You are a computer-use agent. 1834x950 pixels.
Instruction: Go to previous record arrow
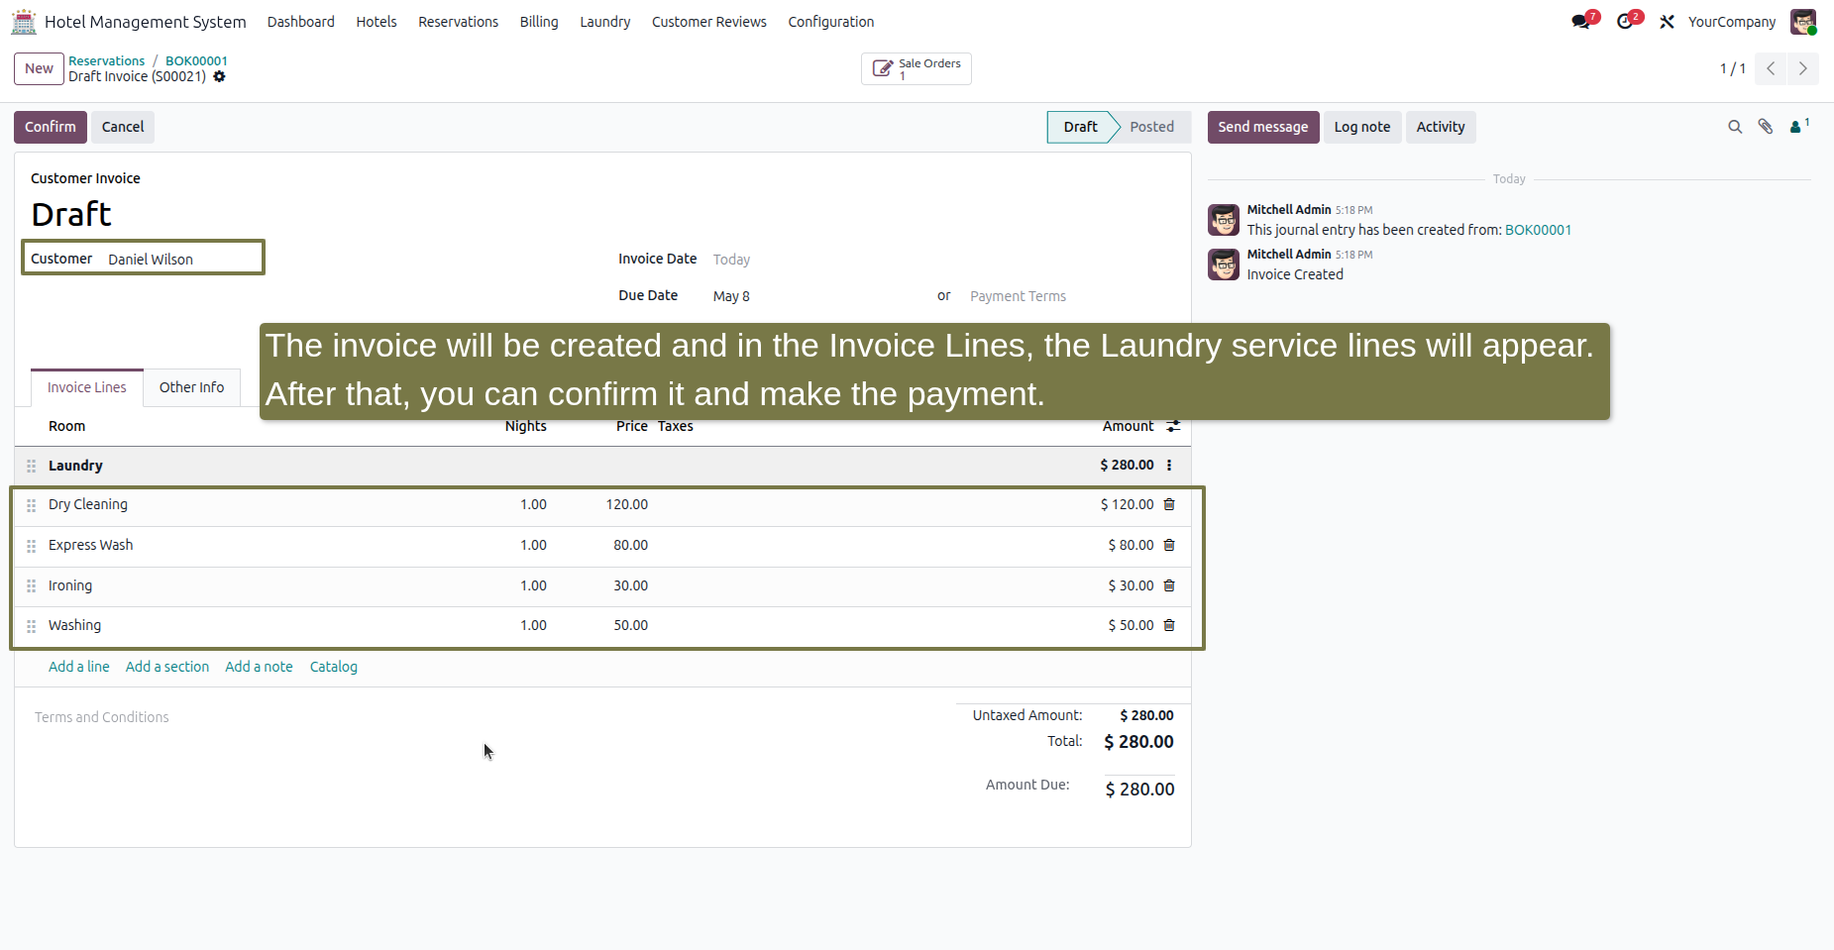(x=1771, y=68)
